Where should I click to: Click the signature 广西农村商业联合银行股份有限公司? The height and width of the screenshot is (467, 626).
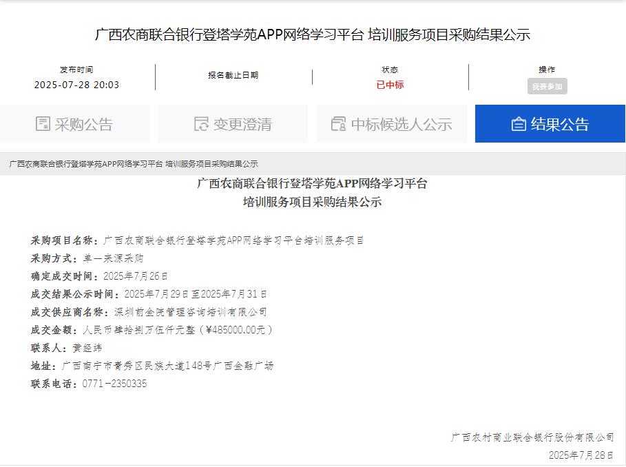pyautogui.click(x=532, y=437)
